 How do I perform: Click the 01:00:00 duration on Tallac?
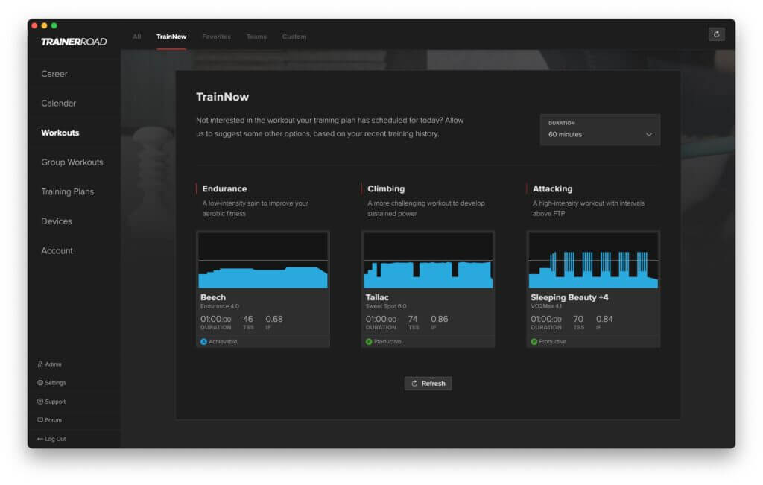point(381,319)
